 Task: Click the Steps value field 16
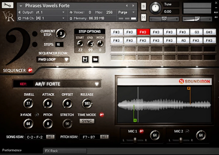click(x=59, y=44)
